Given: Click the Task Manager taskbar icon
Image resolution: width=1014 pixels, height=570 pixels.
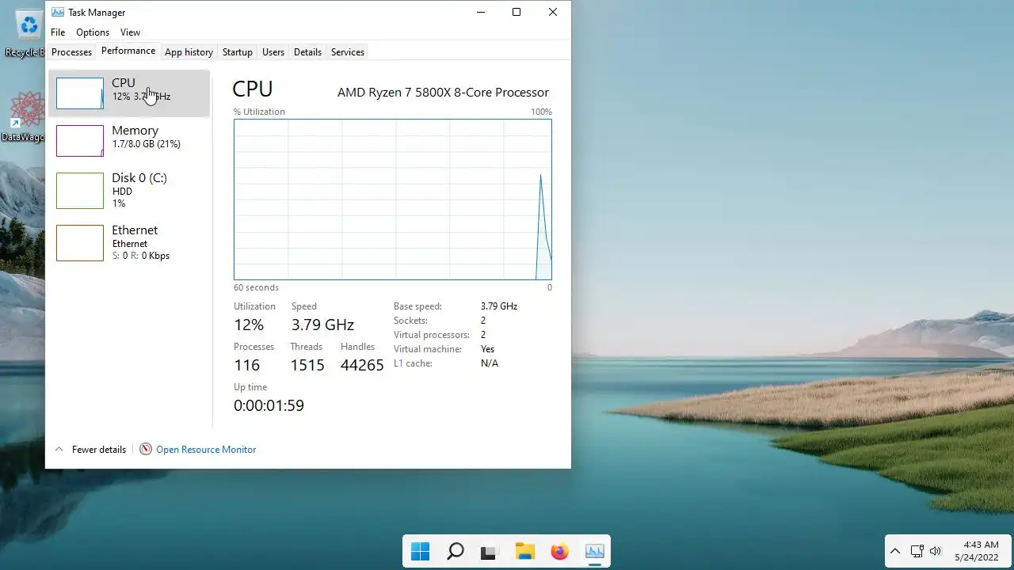Looking at the screenshot, I should (595, 551).
